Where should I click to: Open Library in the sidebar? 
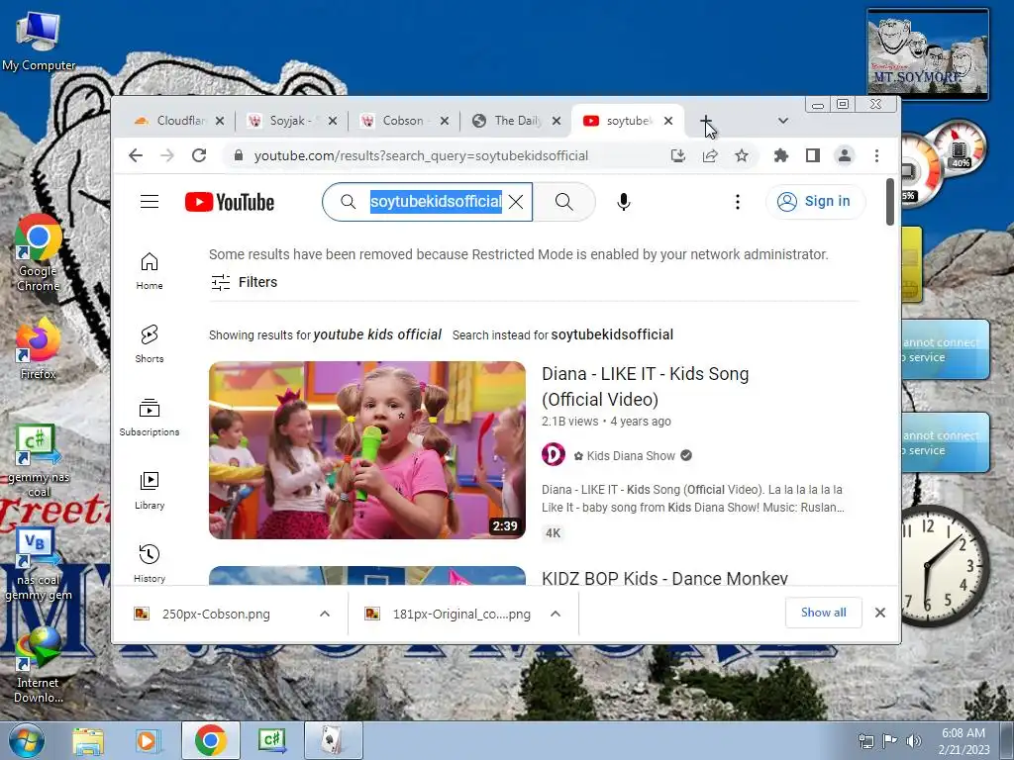[x=150, y=491]
